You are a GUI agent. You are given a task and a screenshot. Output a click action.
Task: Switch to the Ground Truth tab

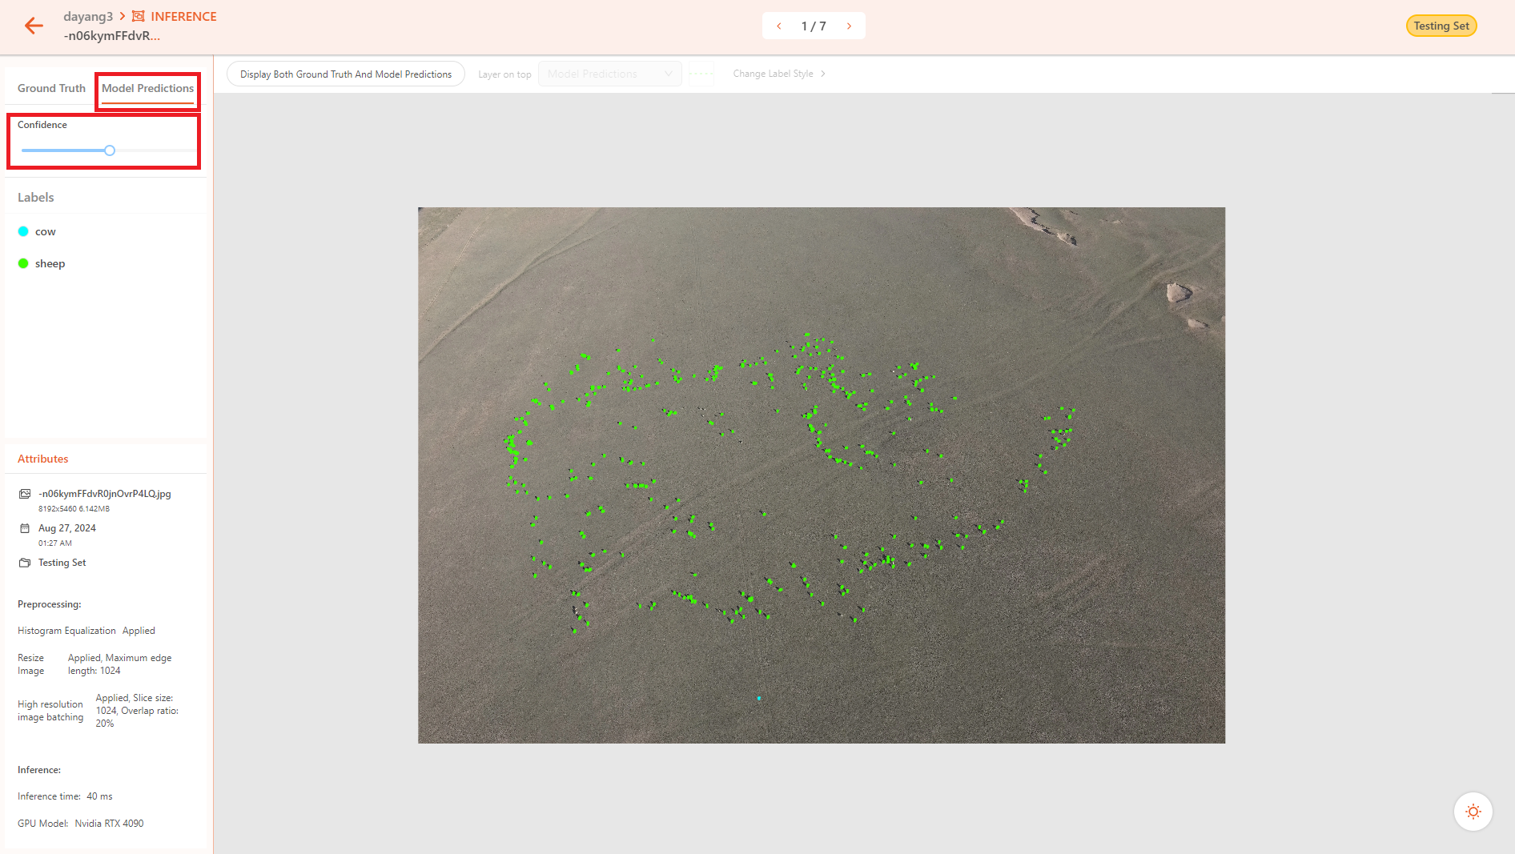click(51, 88)
